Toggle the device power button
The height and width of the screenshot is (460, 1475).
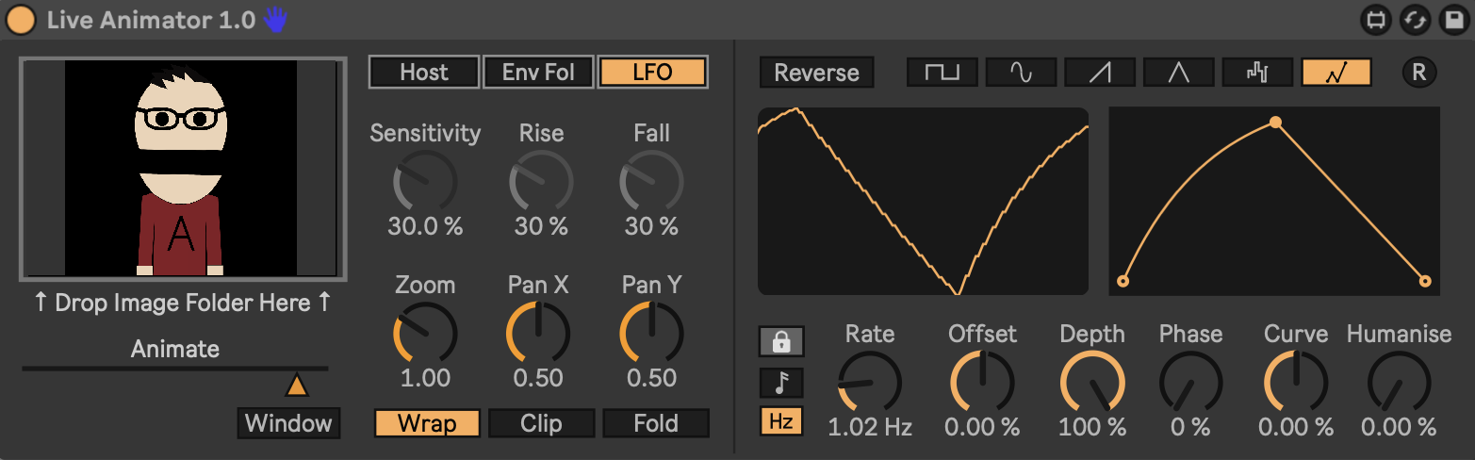21,20
